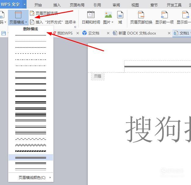Select the wavy single line style
191x185 pixels.
pyautogui.click(x=31, y=139)
